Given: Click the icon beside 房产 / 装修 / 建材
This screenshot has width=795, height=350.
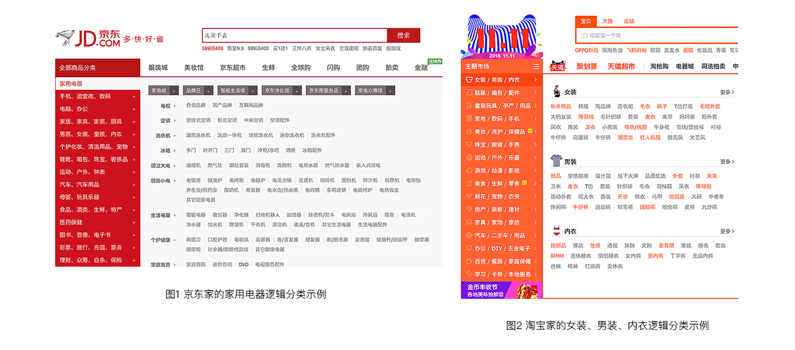Looking at the screenshot, I should (468, 210).
